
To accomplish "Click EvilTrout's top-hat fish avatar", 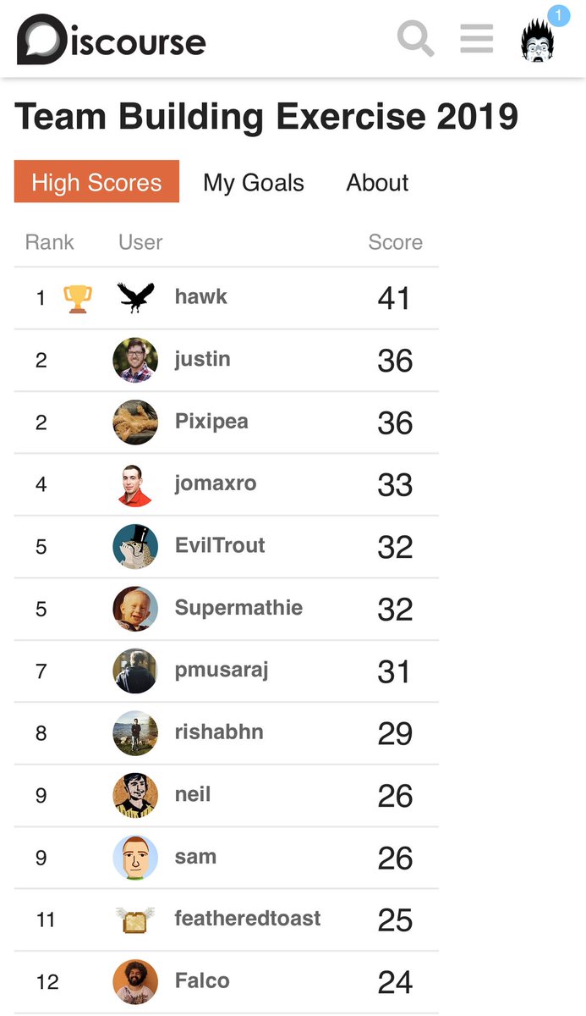I will click(135, 546).
